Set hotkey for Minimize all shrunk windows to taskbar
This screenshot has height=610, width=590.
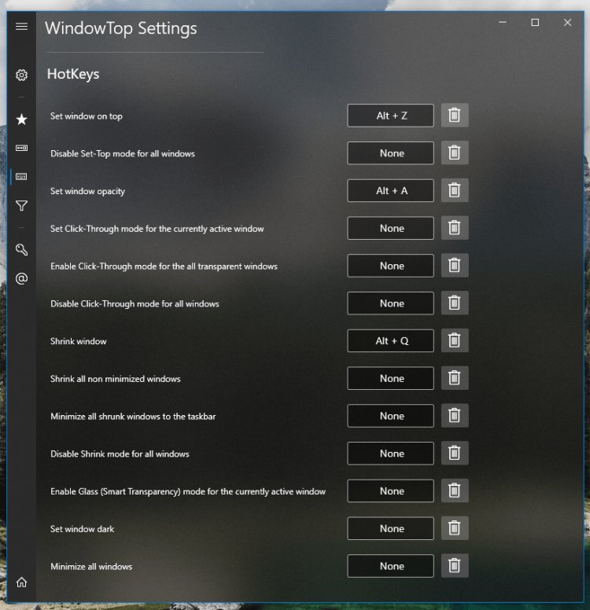pos(391,416)
